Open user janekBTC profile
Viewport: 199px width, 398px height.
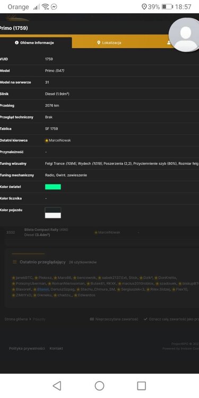pos(24,278)
